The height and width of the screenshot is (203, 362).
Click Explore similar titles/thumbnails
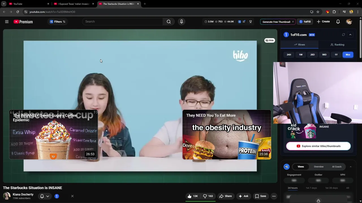pos(318,146)
